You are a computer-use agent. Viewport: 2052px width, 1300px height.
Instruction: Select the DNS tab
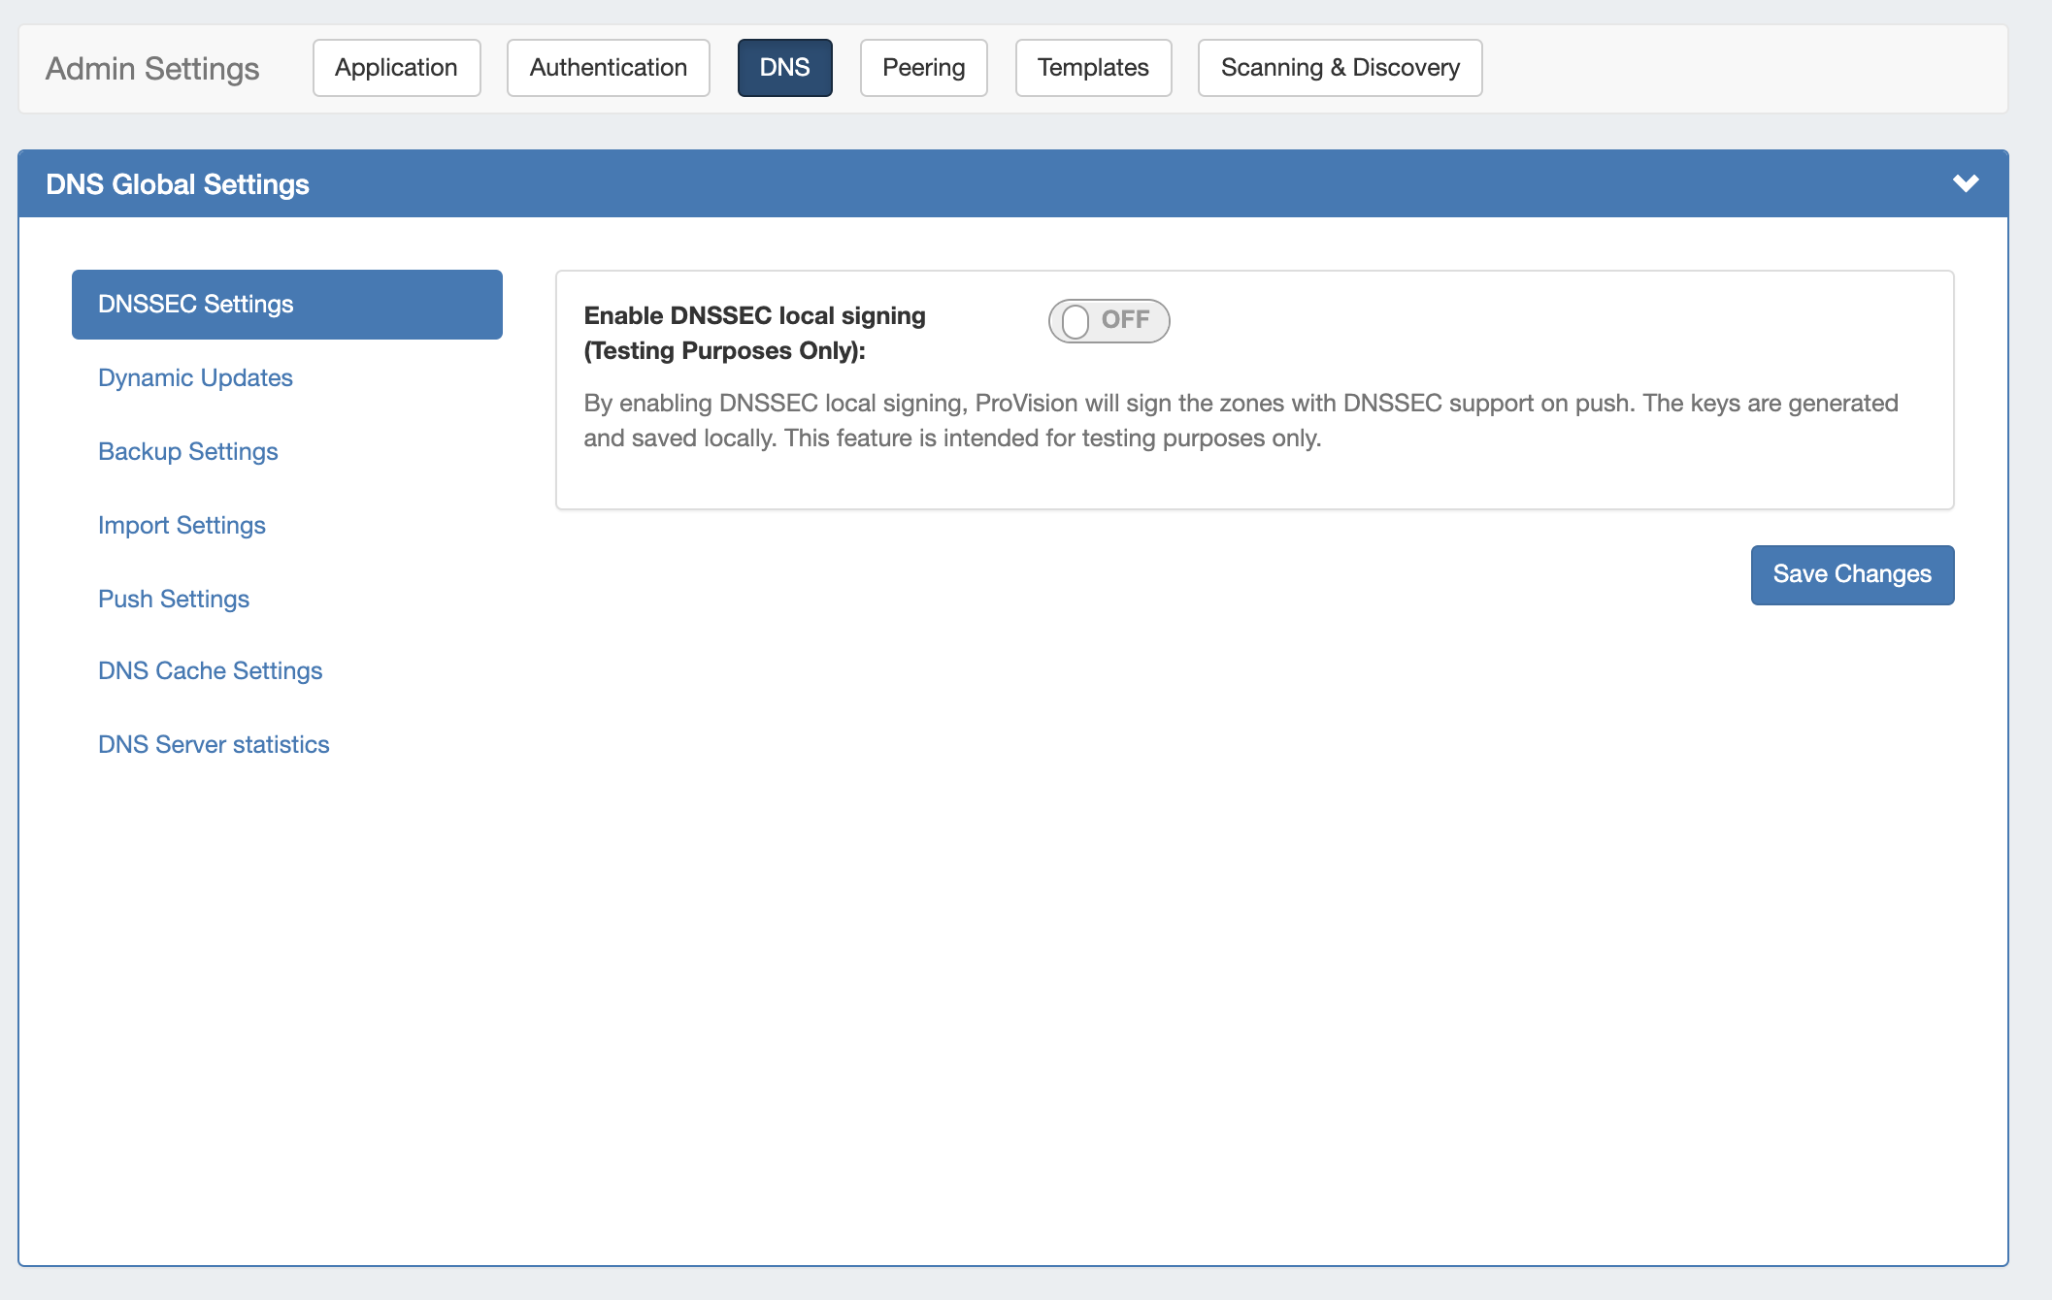[784, 68]
